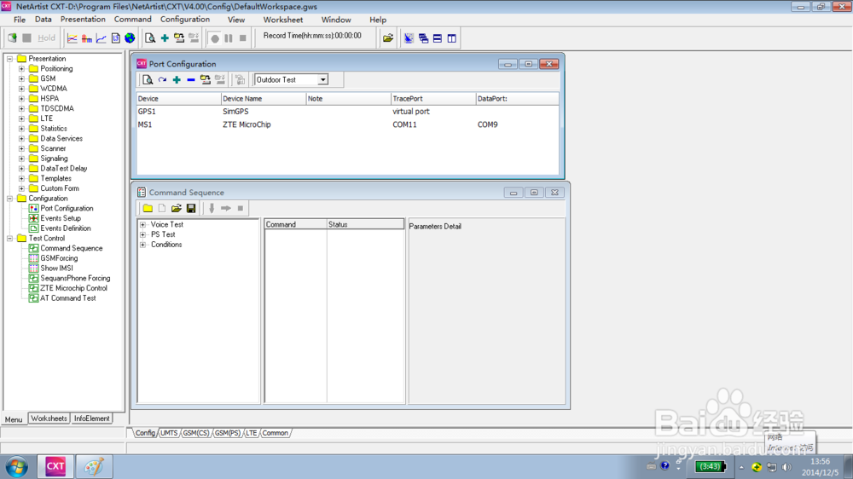Open the Paint app in taskbar
The width and height of the screenshot is (853, 479).
click(x=94, y=466)
